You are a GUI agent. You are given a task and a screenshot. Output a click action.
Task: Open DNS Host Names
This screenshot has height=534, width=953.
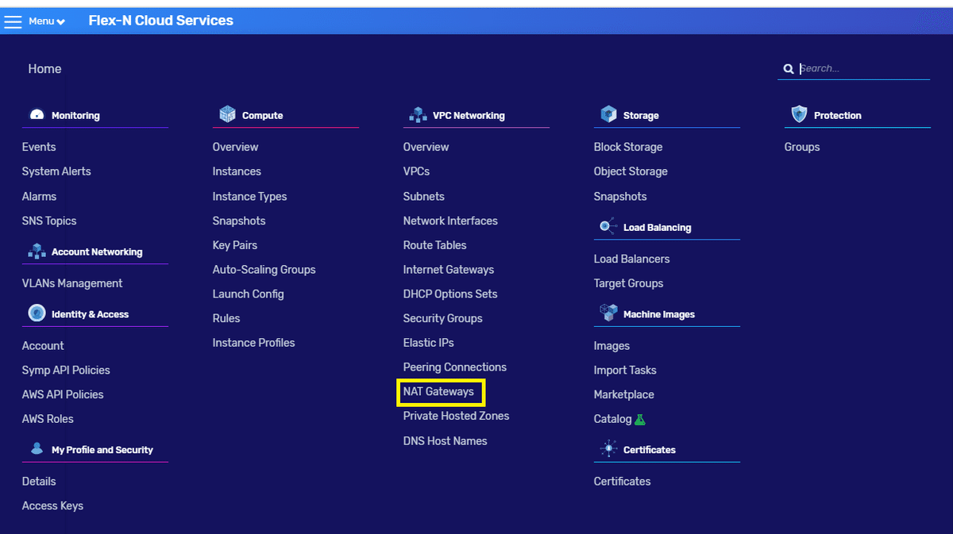pos(446,440)
